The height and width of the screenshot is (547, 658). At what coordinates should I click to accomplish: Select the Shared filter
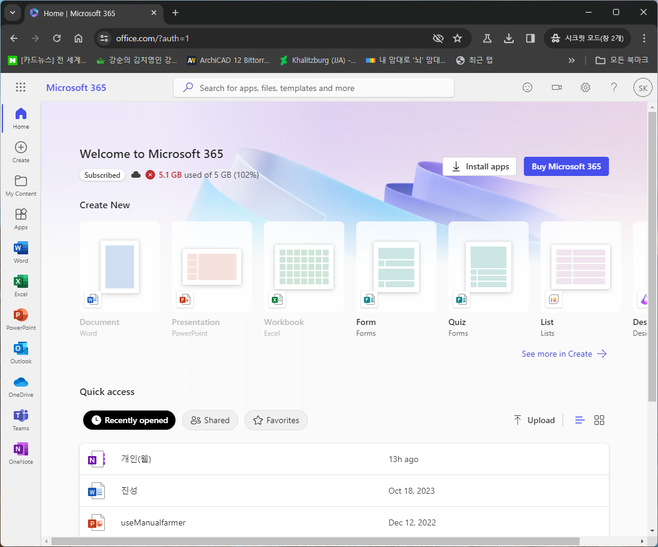coord(210,420)
